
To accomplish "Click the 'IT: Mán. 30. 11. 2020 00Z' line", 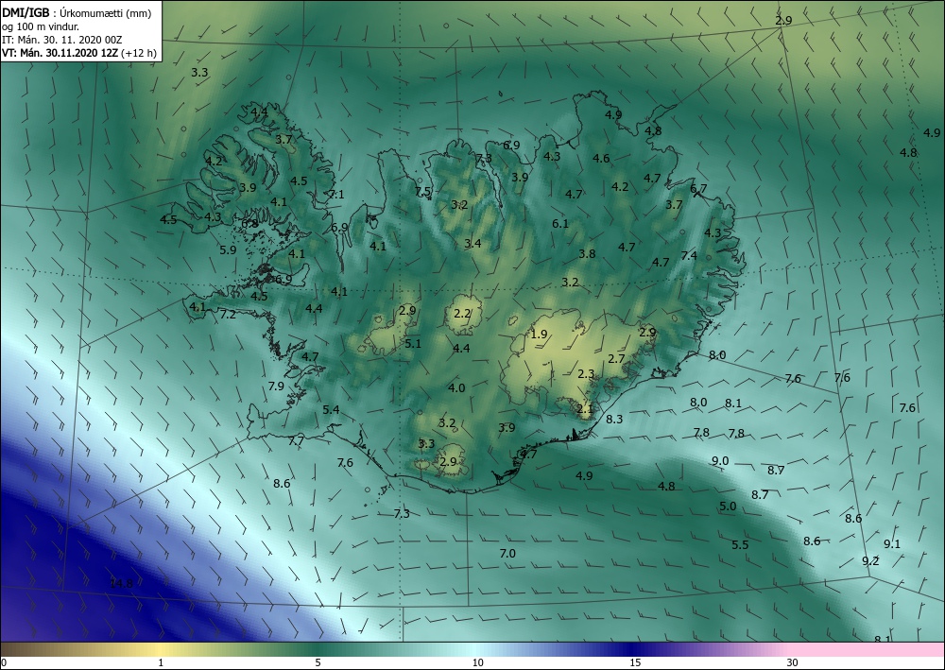I will [62, 40].
